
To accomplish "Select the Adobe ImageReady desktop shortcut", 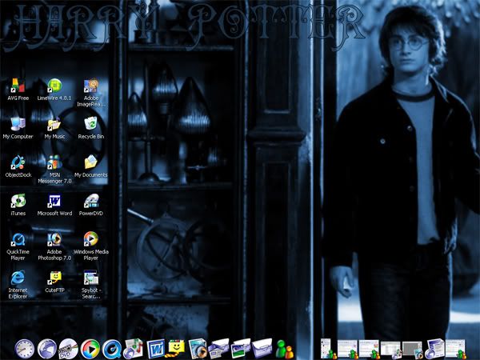I will 91,93.
